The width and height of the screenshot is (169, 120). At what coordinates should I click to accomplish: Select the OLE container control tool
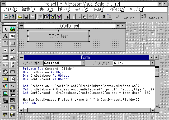6,100
